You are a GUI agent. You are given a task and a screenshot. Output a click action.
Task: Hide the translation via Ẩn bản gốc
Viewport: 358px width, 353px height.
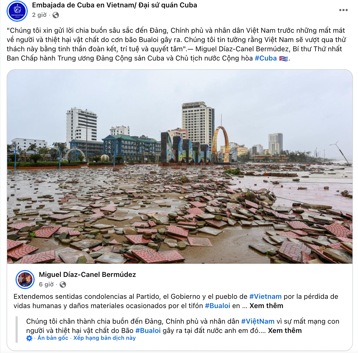53,338
